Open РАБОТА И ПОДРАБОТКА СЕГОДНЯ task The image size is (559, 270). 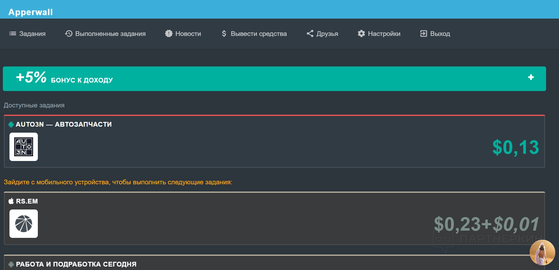[x=76, y=264]
